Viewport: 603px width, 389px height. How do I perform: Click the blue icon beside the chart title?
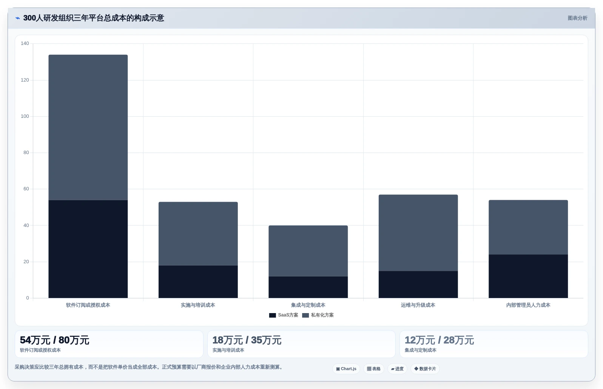pos(17,18)
